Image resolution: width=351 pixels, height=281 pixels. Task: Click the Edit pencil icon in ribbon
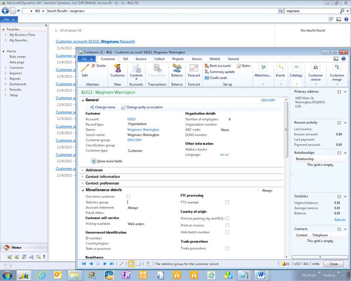(x=85, y=68)
